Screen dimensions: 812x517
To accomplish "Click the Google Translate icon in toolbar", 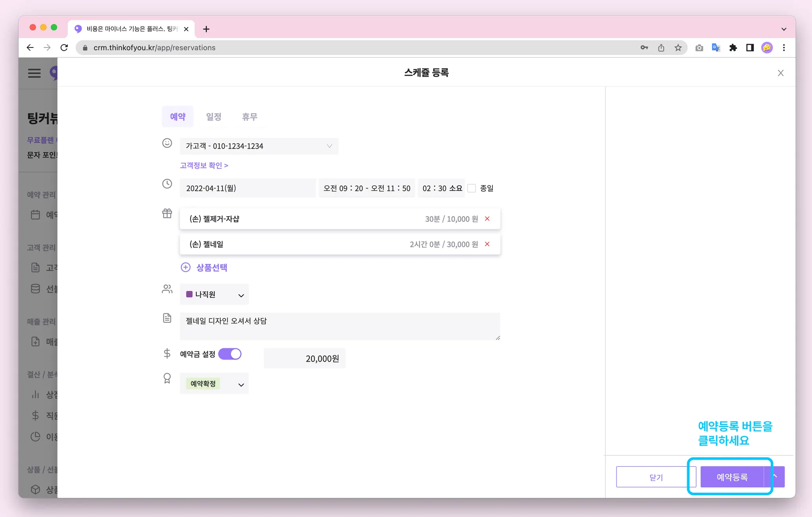I will [716, 48].
